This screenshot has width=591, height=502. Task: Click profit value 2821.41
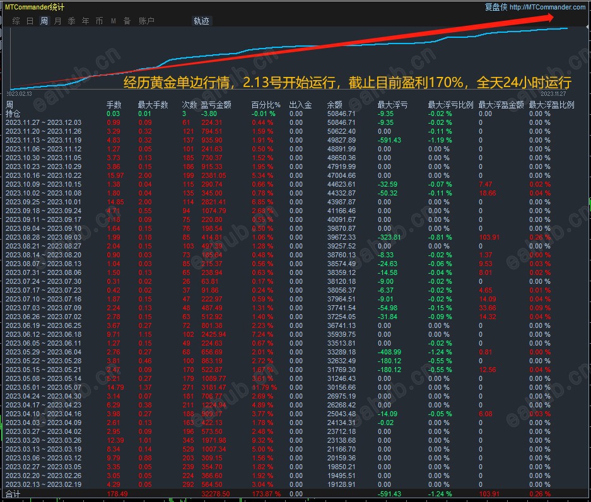[x=214, y=202]
